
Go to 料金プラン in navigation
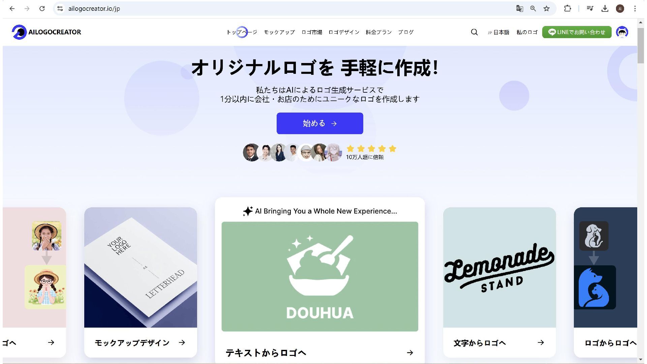pos(378,32)
